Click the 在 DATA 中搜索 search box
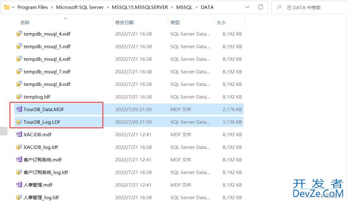347x201 pixels. pos(309,7)
